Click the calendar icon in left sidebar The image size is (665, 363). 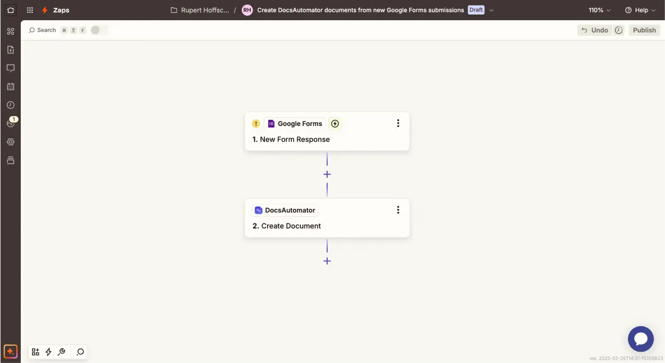point(10,87)
